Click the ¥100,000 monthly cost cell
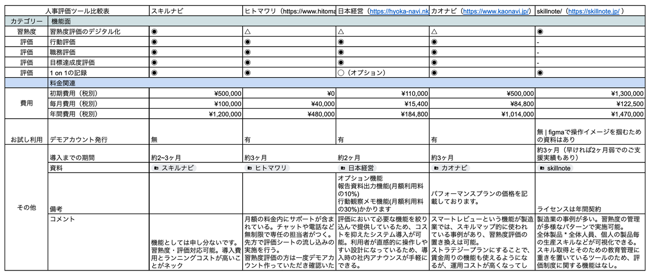 pos(197,104)
